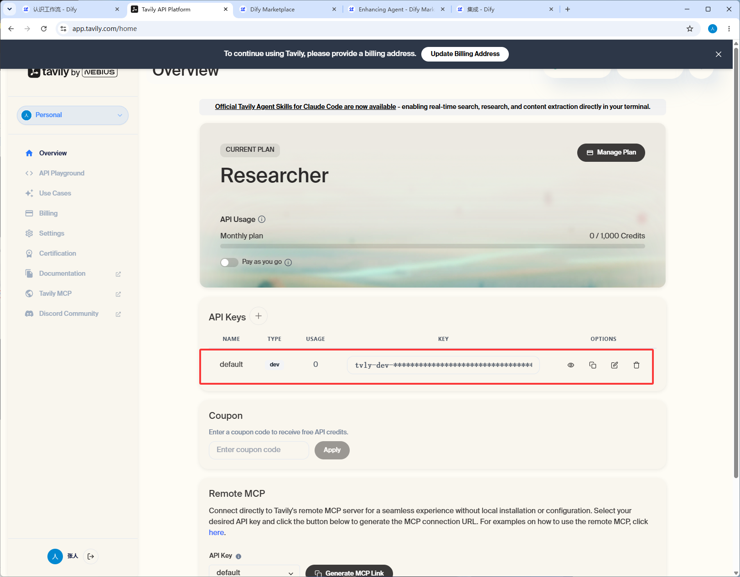Click the address bar URL
The width and height of the screenshot is (740, 577).
[x=104, y=29]
